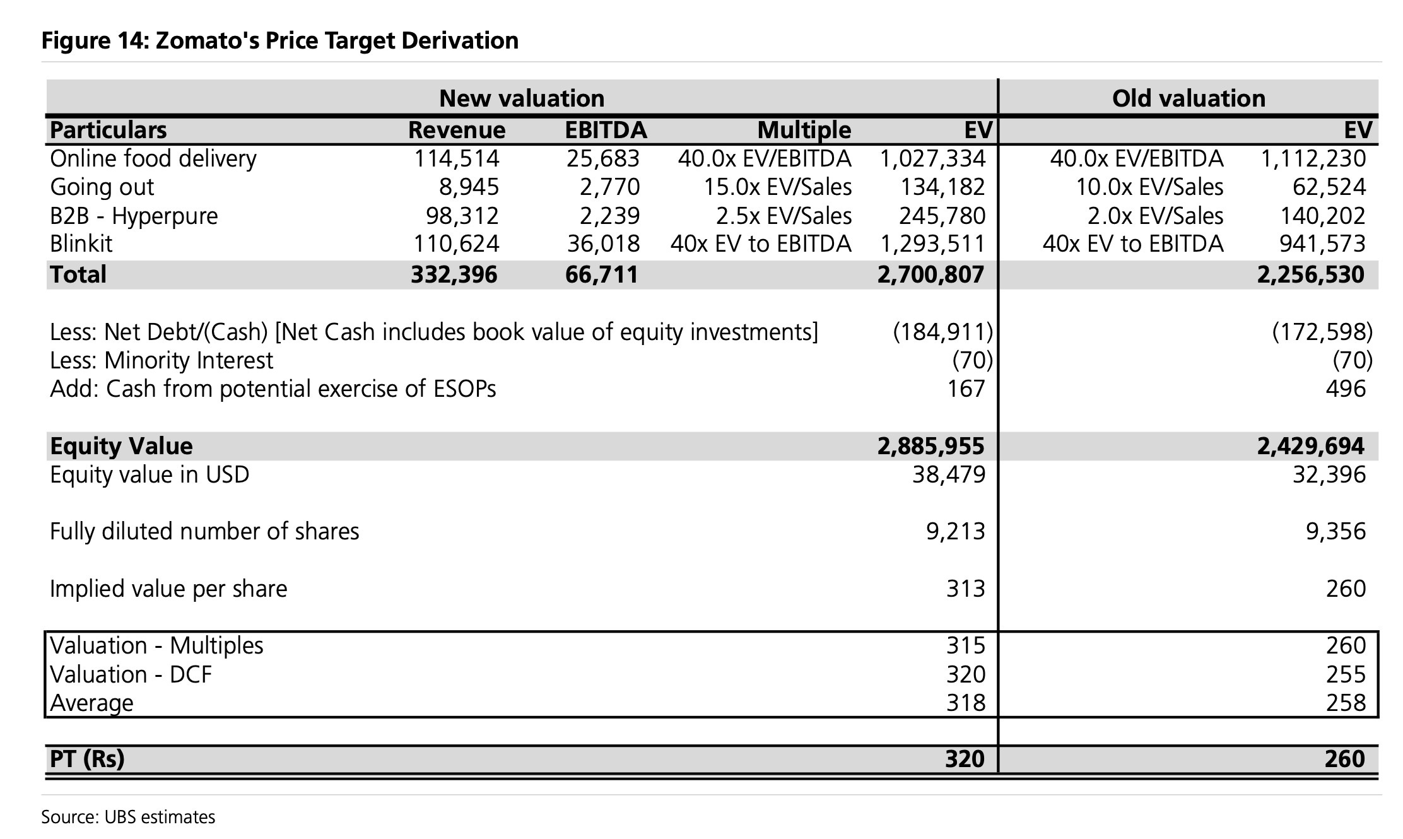Screen dimensions: 1403x839
Task: Click implied value per share 313
Action: [x=966, y=589]
